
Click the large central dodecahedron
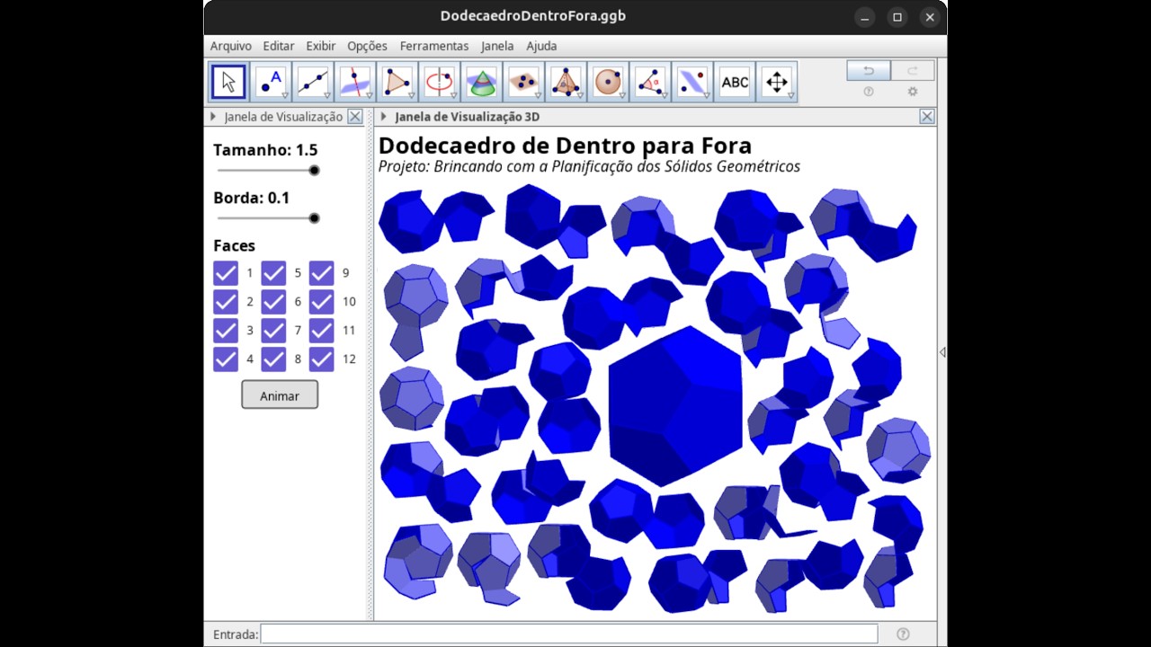pos(675,406)
